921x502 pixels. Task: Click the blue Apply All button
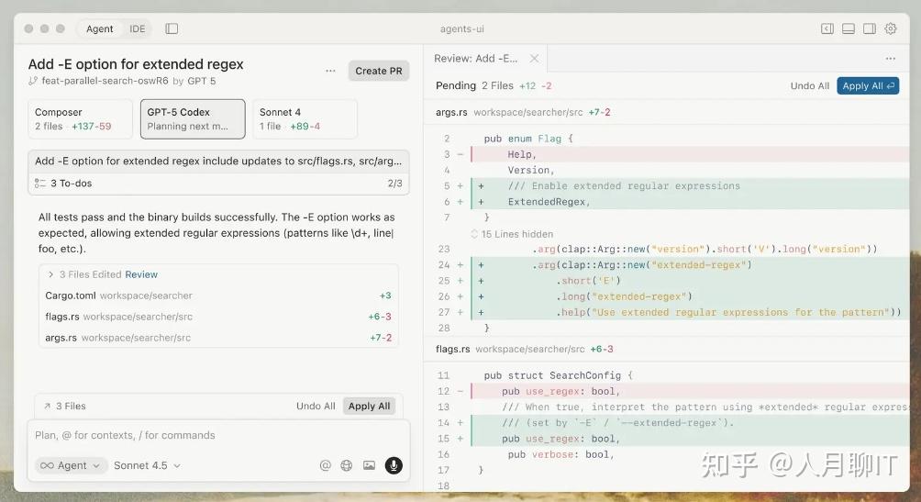pyautogui.click(x=868, y=85)
